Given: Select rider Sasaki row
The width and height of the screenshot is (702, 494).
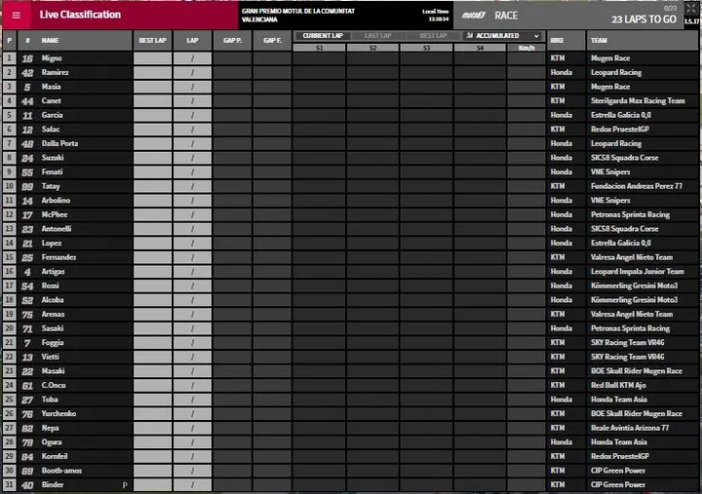Looking at the screenshot, I should [x=351, y=328].
